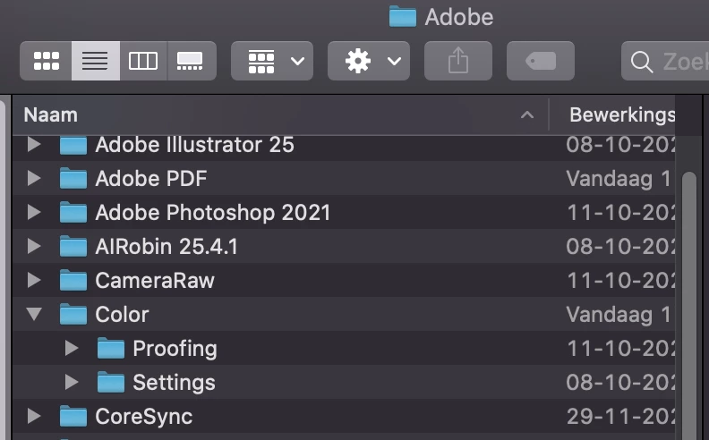Click the Tags toolbar button
The height and width of the screenshot is (440, 709).
coord(540,61)
